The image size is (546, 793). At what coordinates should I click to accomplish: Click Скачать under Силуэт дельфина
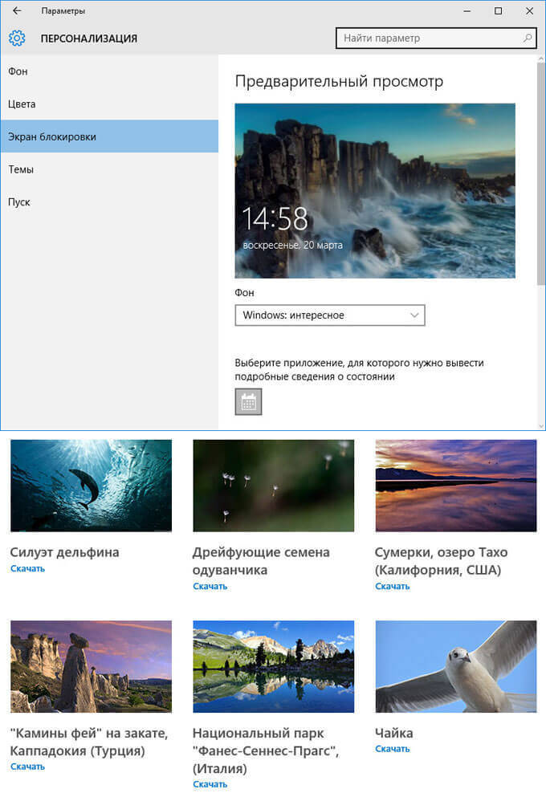click(27, 569)
